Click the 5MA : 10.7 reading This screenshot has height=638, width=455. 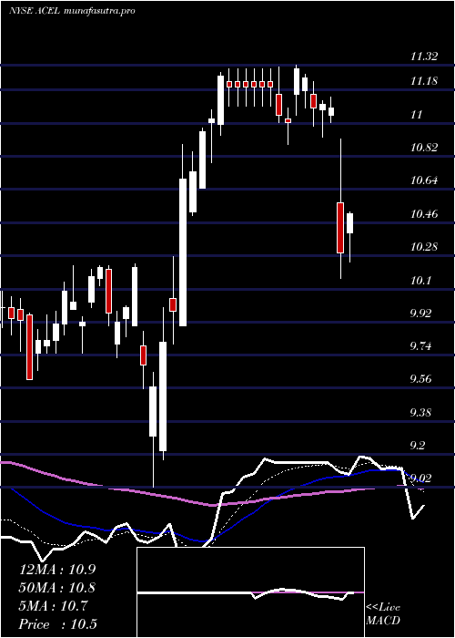pos(53,606)
